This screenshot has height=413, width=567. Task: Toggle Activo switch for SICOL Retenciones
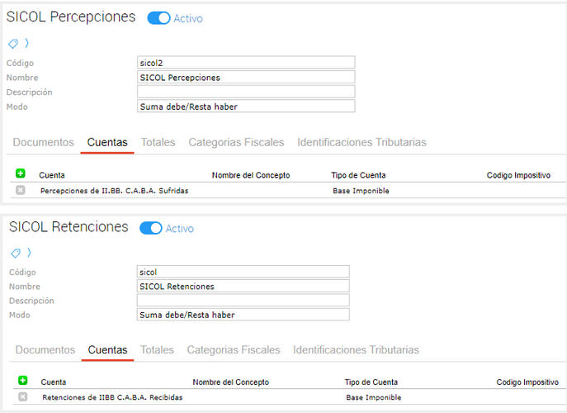point(151,228)
